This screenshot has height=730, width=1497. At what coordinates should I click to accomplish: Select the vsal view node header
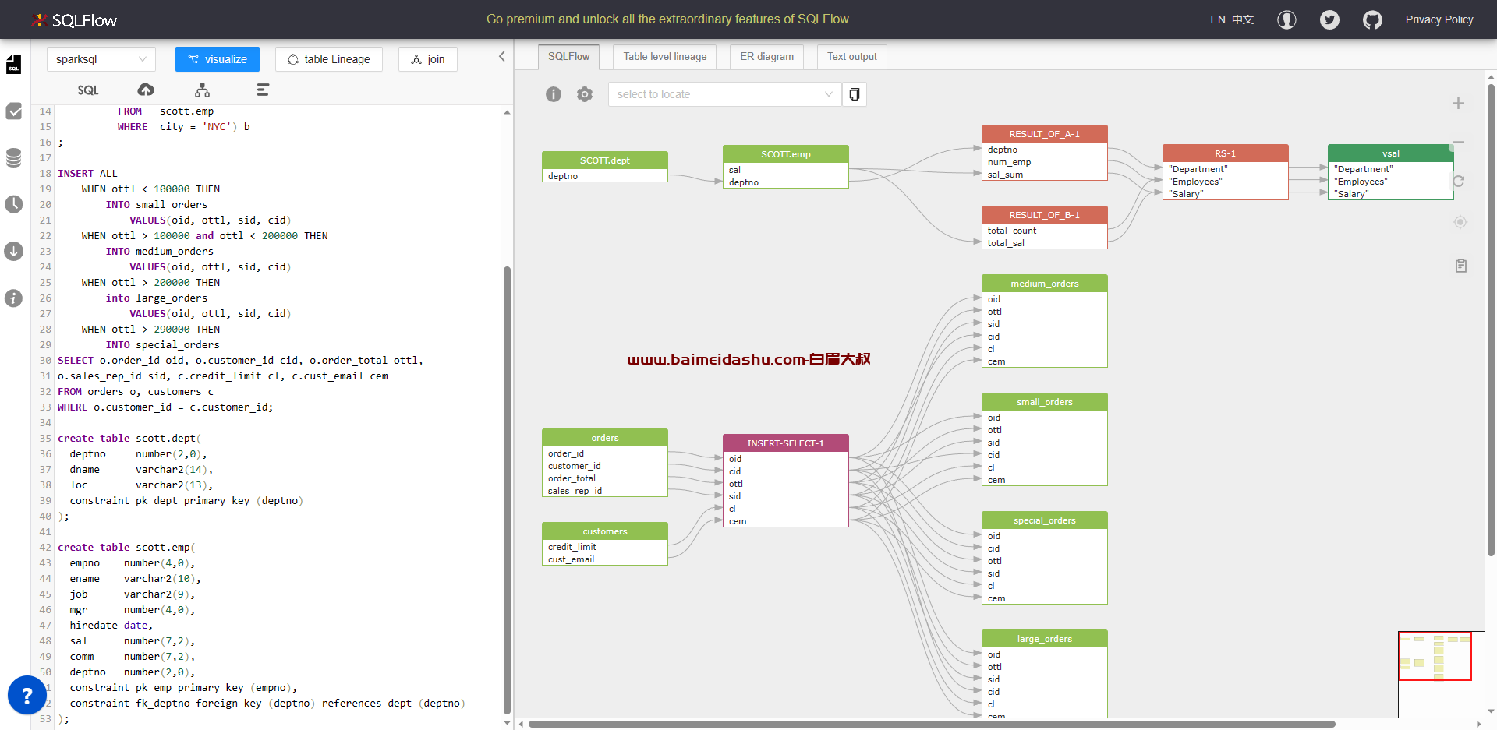point(1391,153)
